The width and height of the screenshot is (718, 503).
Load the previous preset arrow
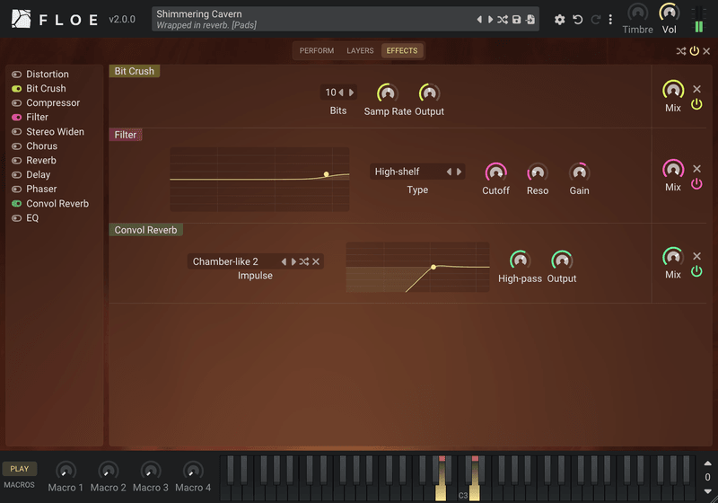pos(479,19)
